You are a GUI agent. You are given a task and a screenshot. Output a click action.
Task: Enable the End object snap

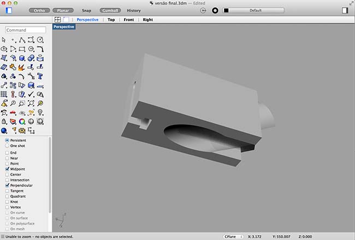7,153
